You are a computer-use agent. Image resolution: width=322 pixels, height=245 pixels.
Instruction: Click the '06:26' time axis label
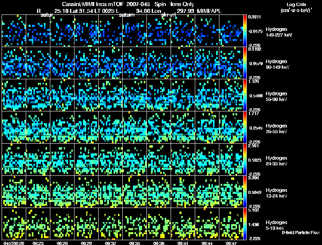(x=62, y=243)
